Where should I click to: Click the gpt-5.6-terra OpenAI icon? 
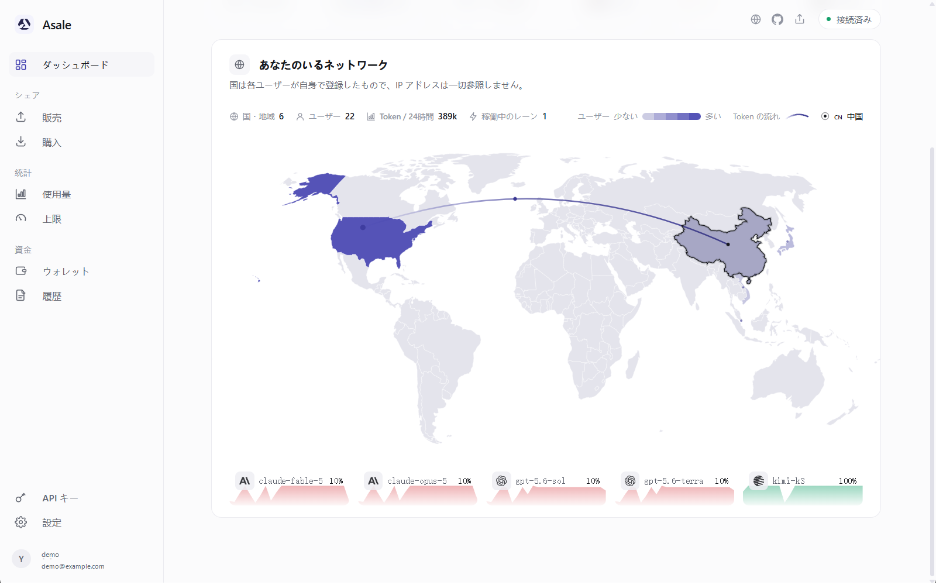(630, 481)
